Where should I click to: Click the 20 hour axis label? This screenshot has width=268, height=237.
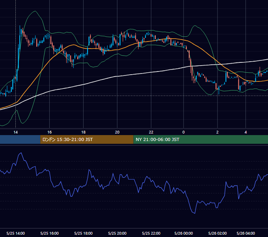[x=117, y=132]
